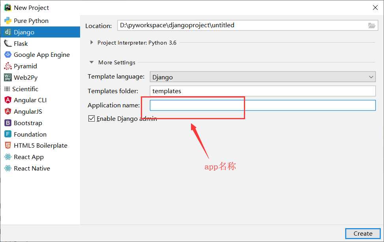Select AngularJS from the list

point(40,111)
